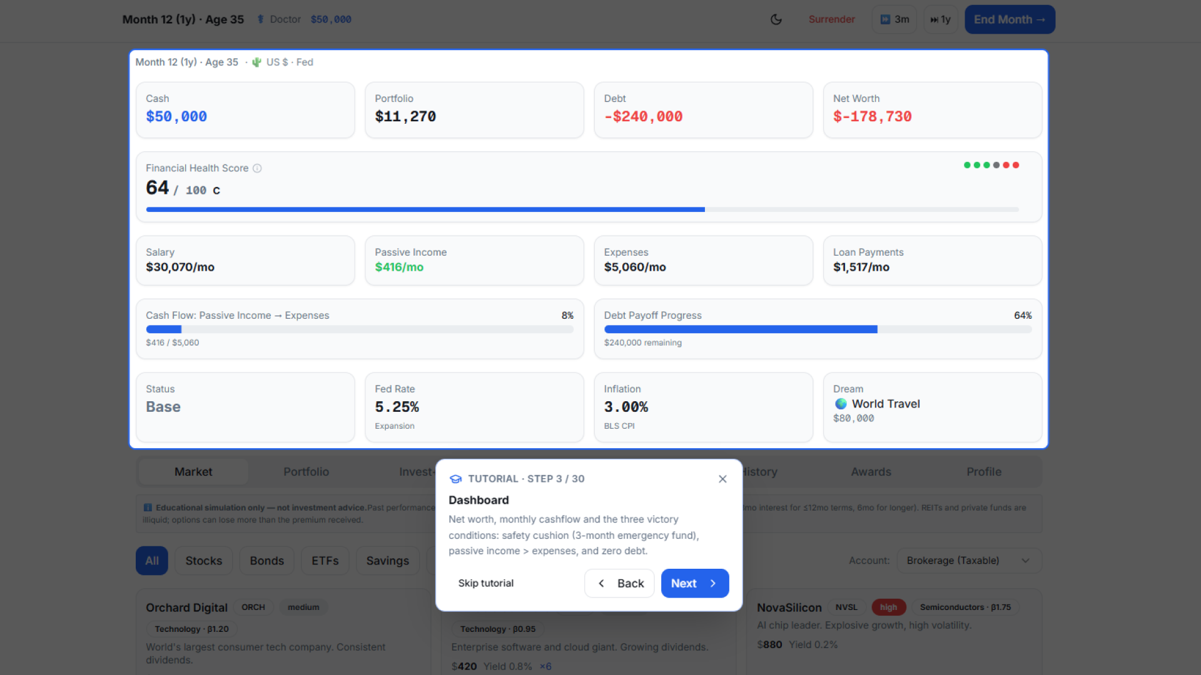This screenshot has height=675, width=1201.
Task: Click the Technology β1.20 tag
Action: (x=192, y=629)
